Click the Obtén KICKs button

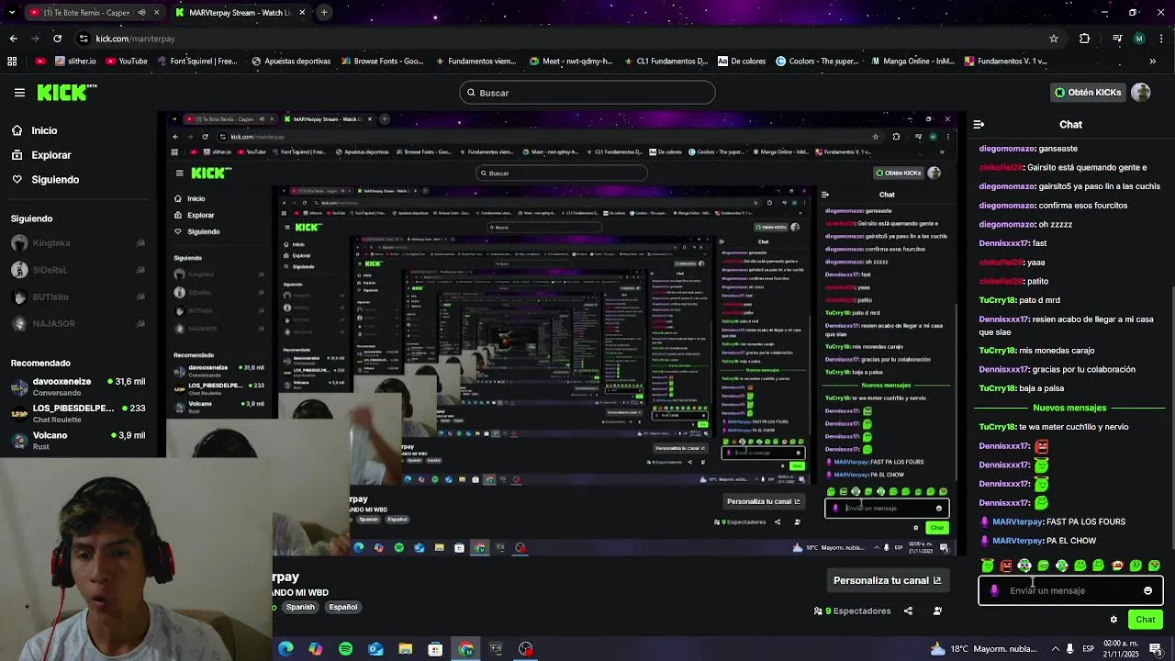(x=1087, y=93)
